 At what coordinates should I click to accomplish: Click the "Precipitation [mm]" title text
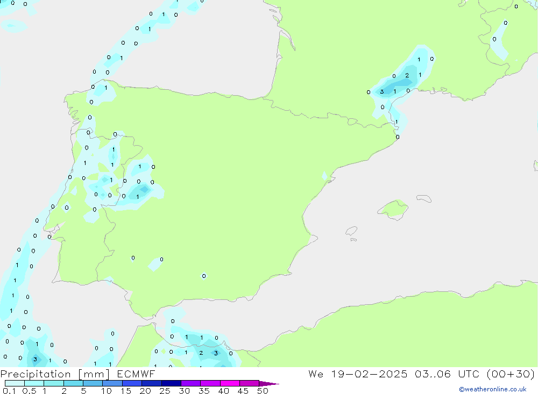click(x=55, y=374)
